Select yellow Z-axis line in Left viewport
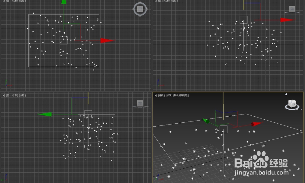This screenshot has height=183, width=305. click(x=88, y=98)
